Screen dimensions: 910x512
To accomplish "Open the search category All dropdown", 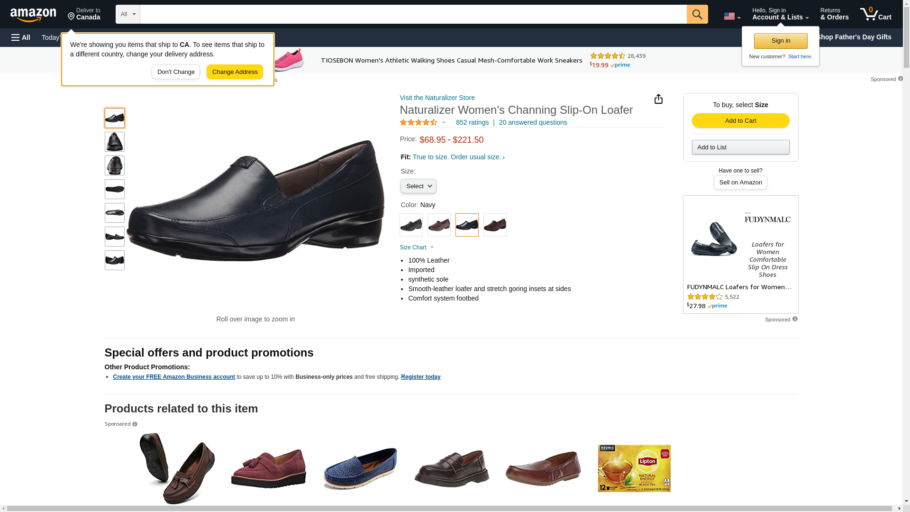I will (x=127, y=14).
